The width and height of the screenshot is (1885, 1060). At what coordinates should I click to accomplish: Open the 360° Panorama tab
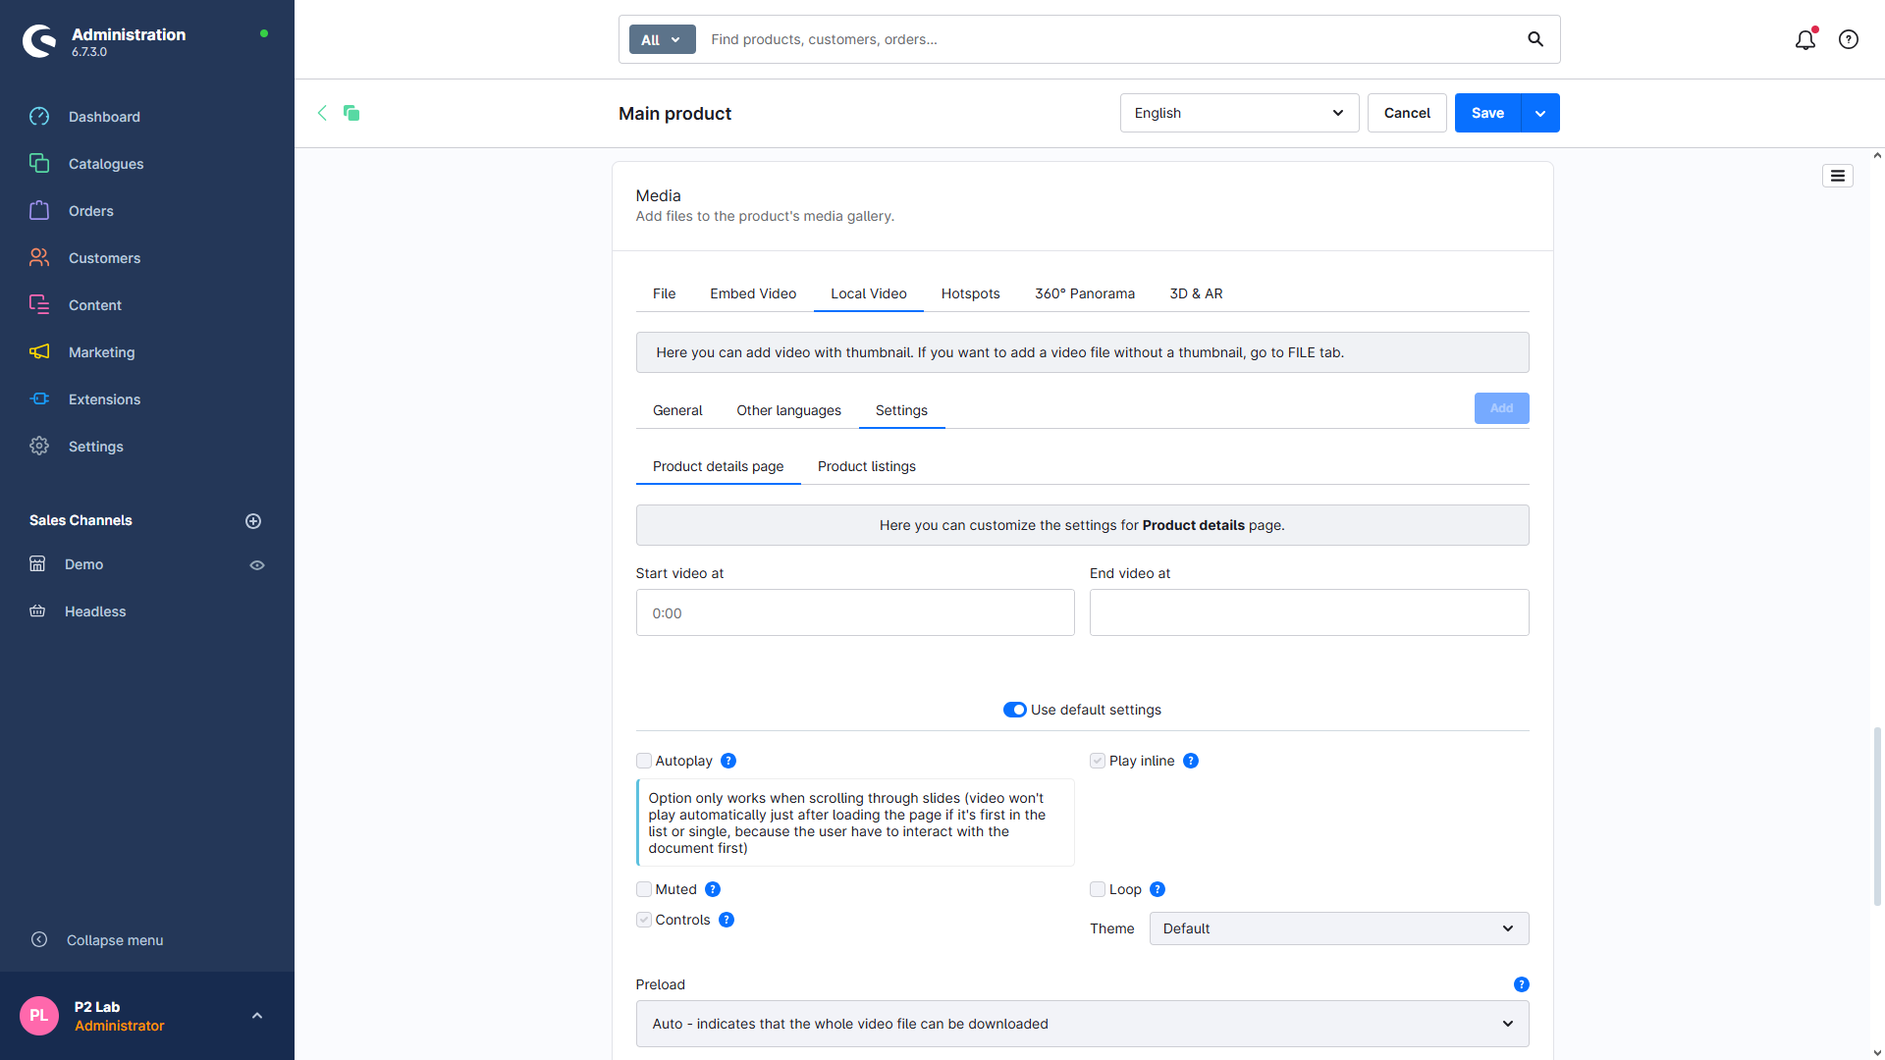tap(1085, 293)
